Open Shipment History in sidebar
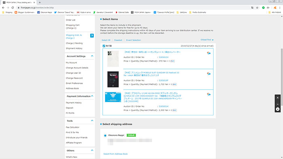 pos(74,48)
